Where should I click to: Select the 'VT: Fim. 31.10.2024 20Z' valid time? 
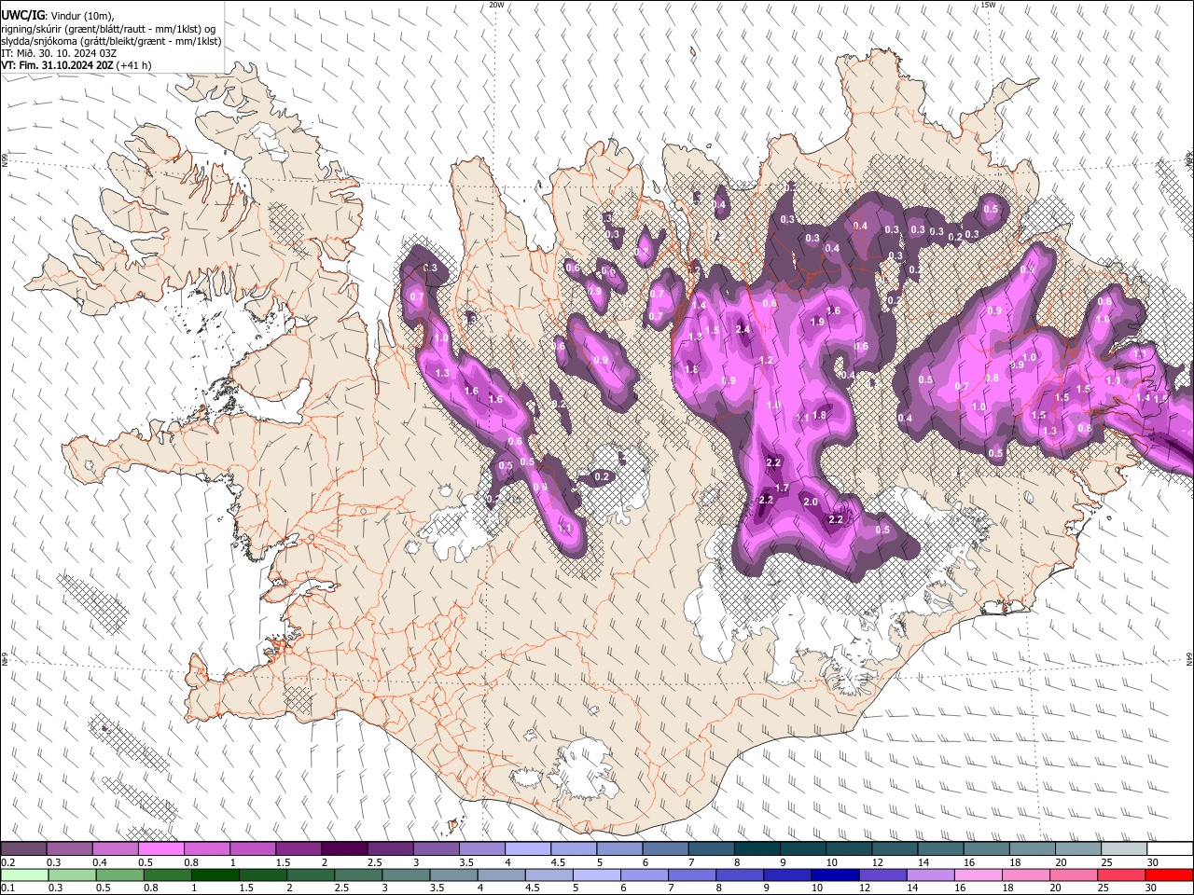point(57,66)
